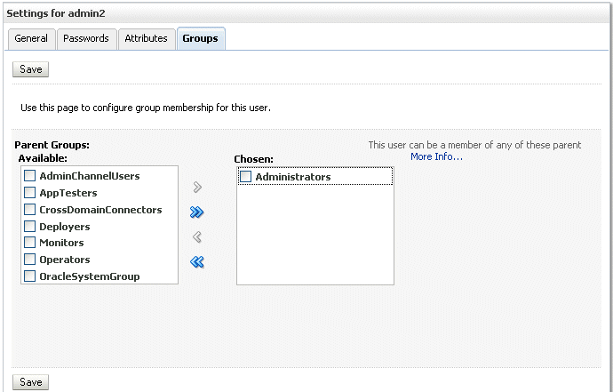Check the AdminChannelUsers checkbox

(x=29, y=176)
